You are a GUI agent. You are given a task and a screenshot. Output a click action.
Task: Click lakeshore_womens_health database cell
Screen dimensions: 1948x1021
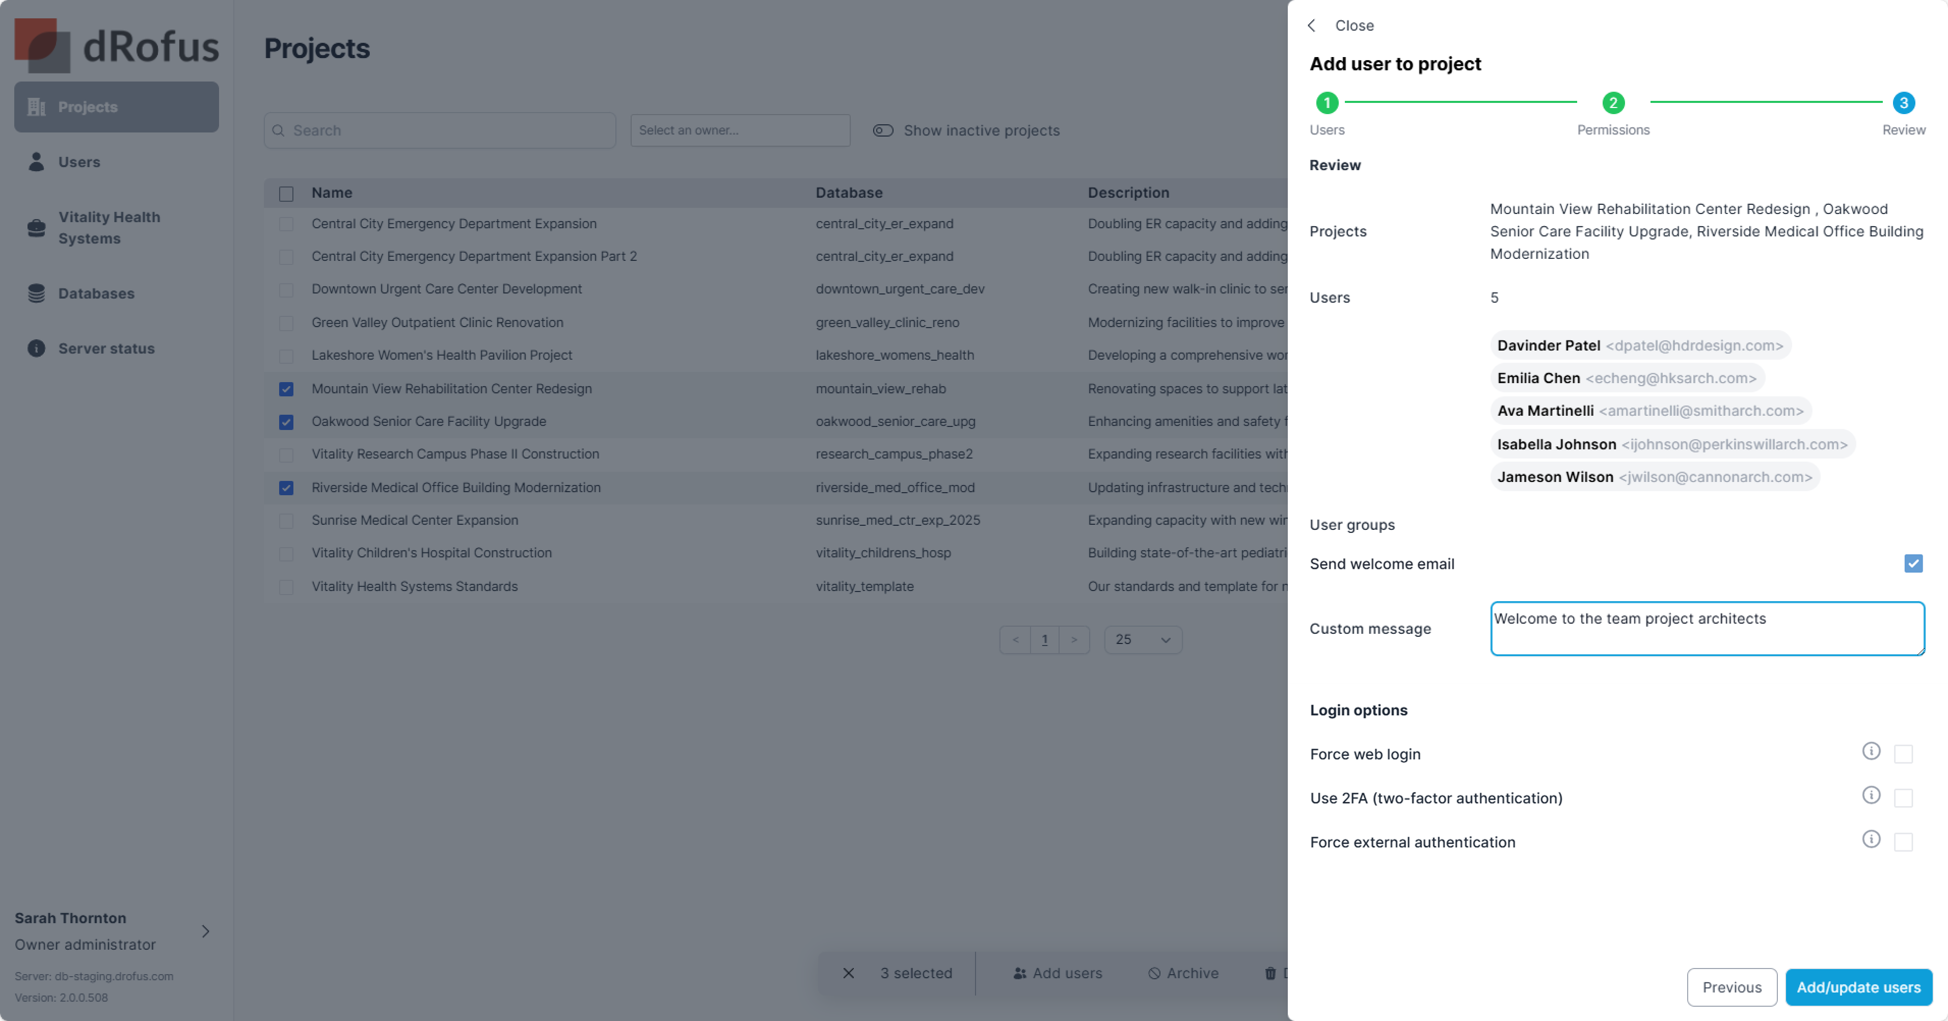(895, 355)
